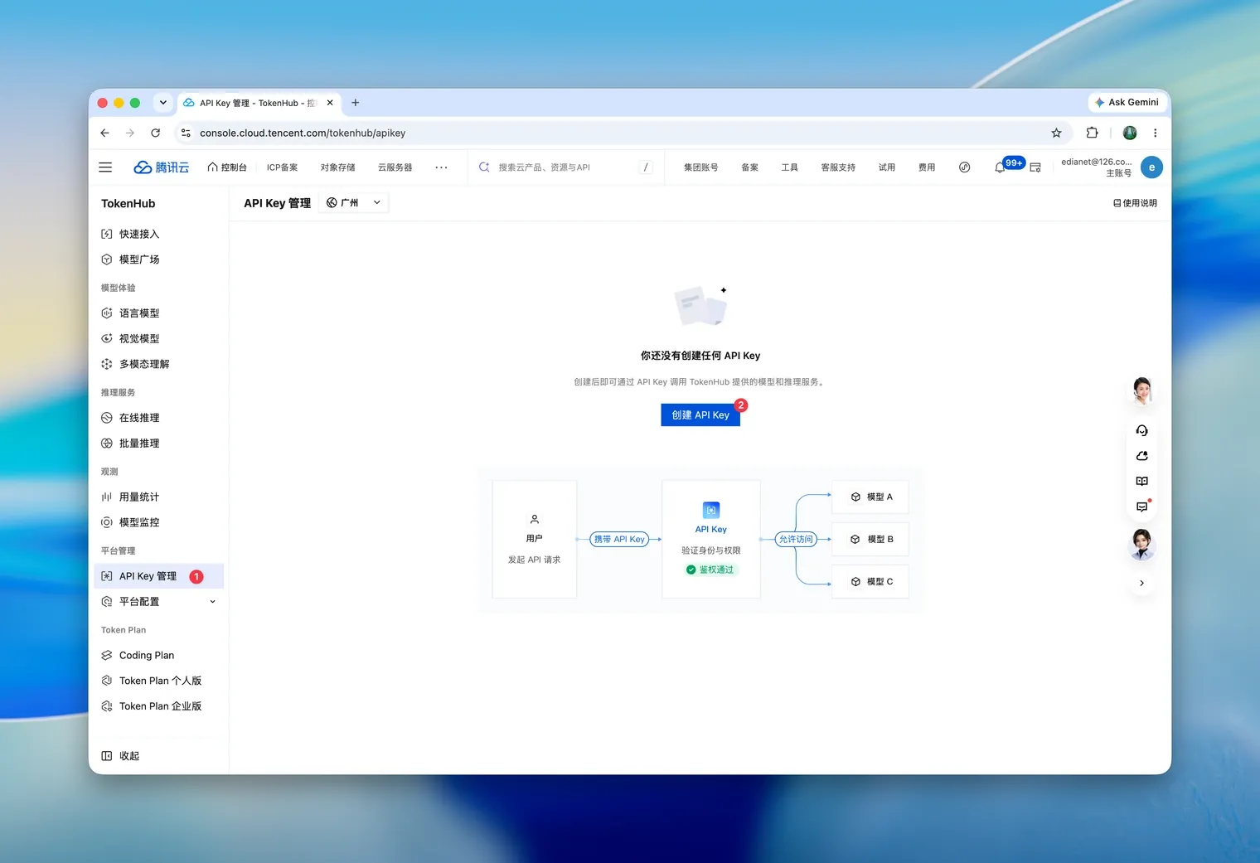Image resolution: width=1260 pixels, height=863 pixels.
Task: Open a new browser tab
Action: point(356,103)
